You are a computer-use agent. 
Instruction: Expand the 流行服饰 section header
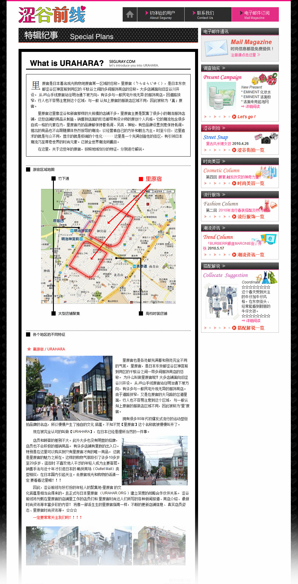tap(240, 195)
